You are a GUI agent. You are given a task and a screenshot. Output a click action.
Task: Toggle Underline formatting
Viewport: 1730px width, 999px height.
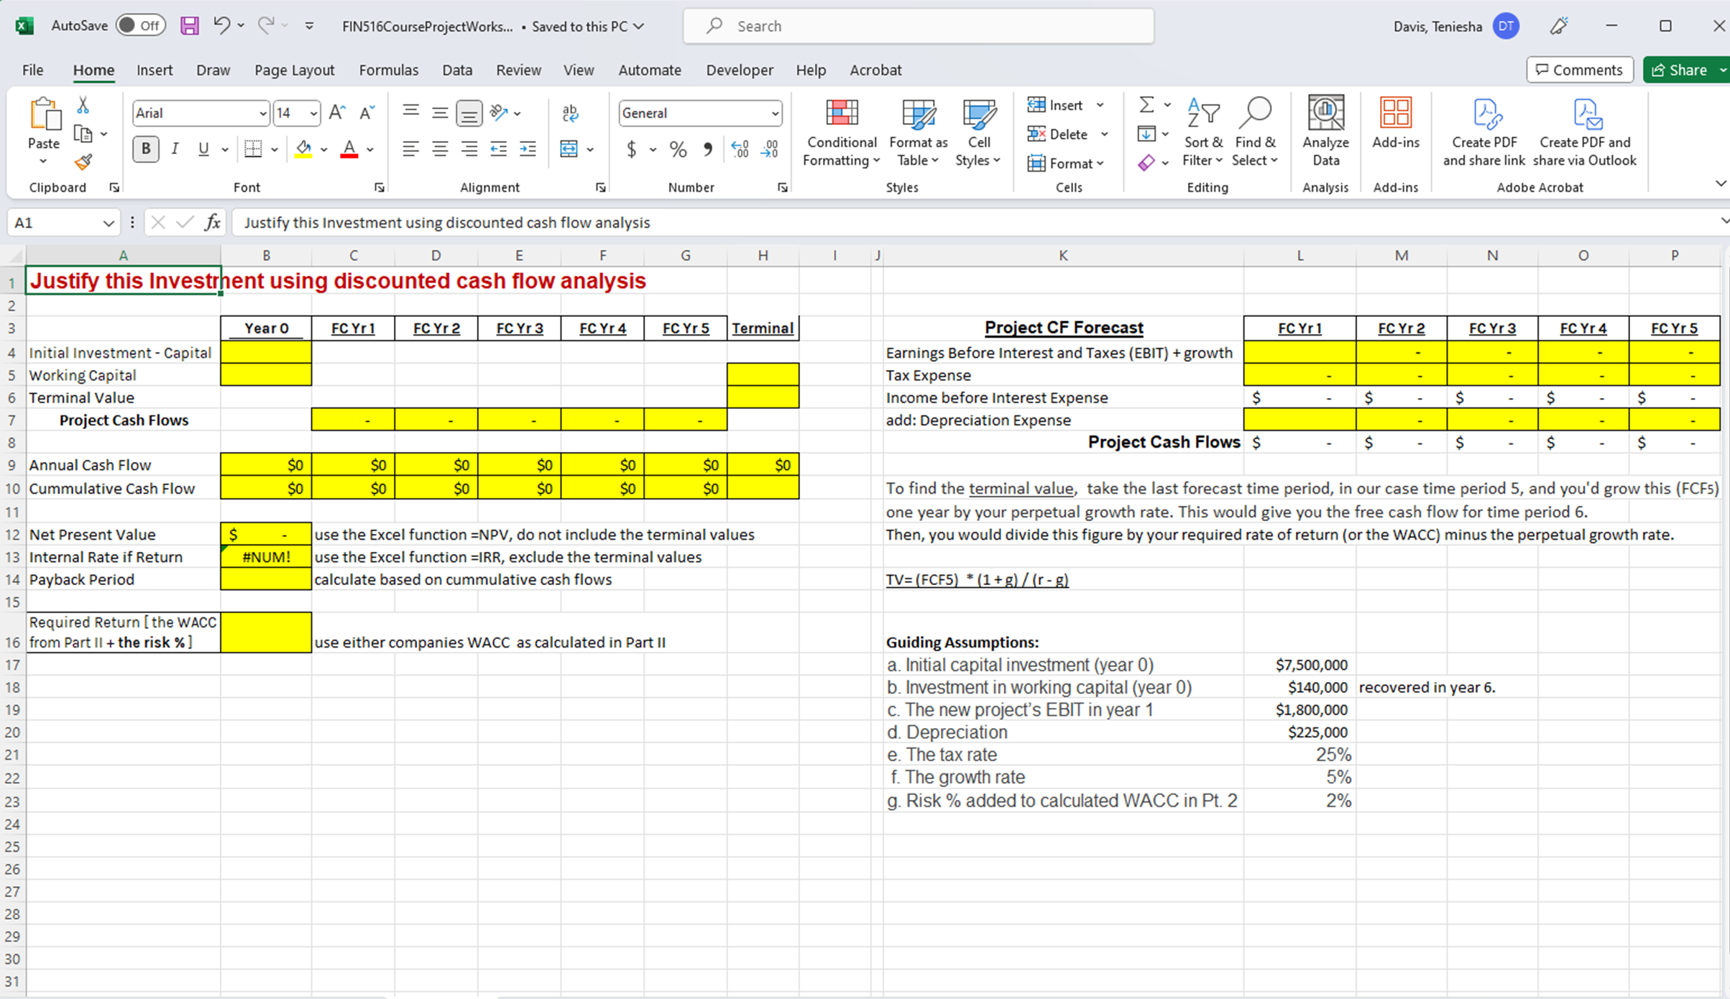click(203, 149)
